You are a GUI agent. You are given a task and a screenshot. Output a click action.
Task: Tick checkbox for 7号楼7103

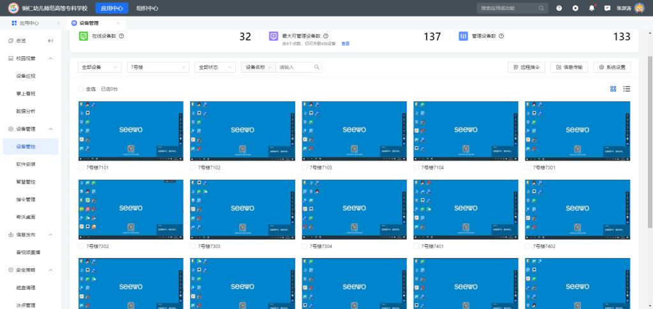304,168
